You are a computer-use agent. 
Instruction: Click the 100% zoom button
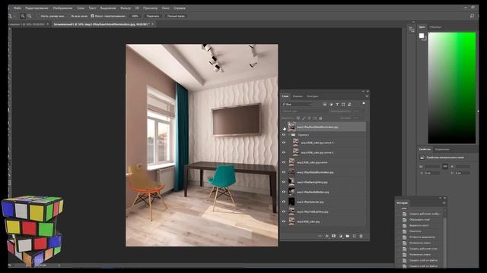(x=135, y=16)
